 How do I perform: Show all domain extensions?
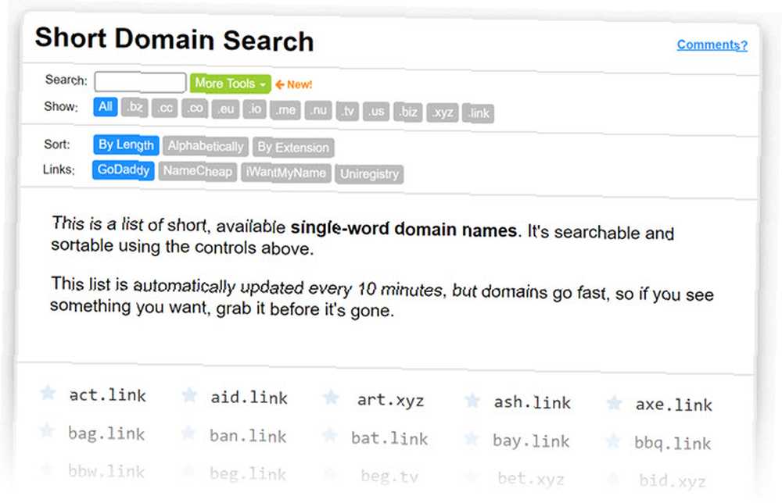[106, 106]
